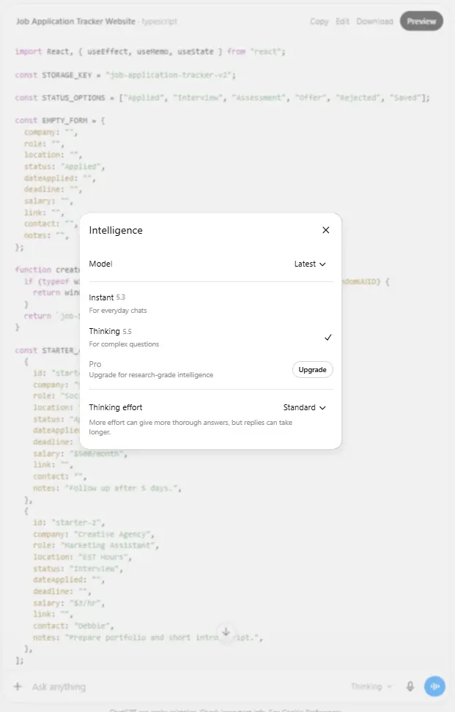Open the Preview view
The image size is (455, 712).
click(421, 21)
